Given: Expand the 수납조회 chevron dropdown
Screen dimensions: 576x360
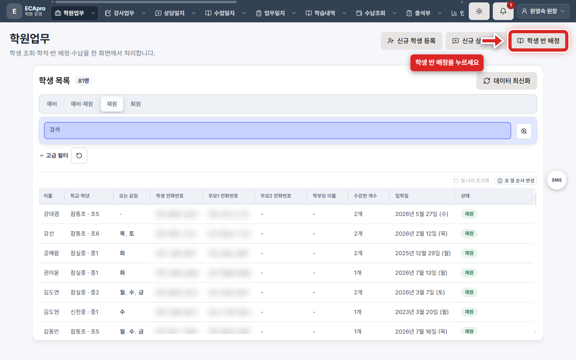Looking at the screenshot, I should click(394, 13).
